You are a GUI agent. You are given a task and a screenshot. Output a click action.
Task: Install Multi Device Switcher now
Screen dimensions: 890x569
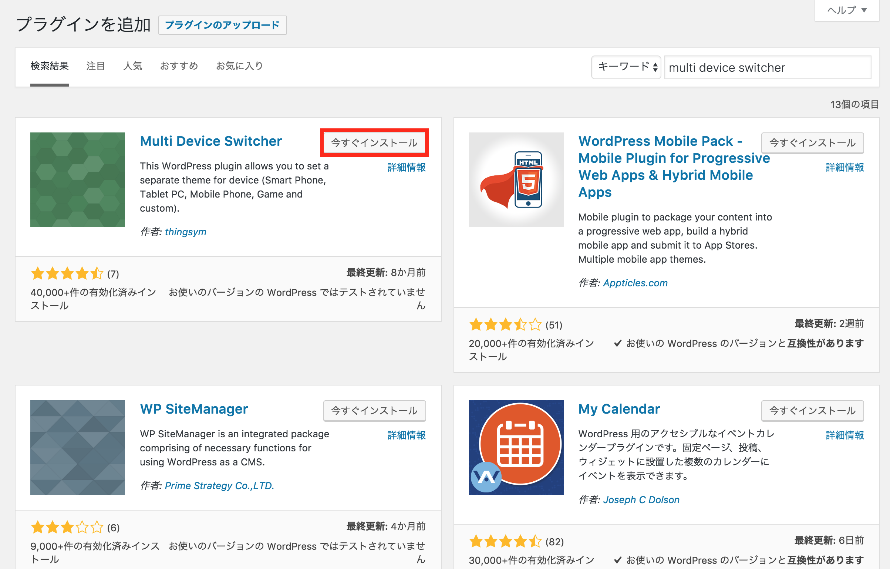[374, 143]
